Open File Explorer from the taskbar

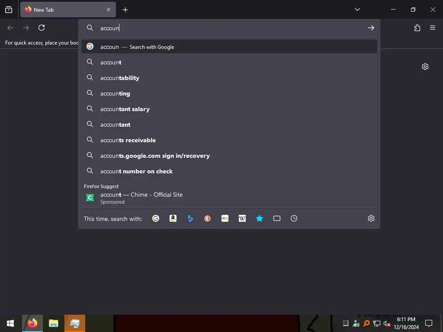pyautogui.click(x=53, y=323)
